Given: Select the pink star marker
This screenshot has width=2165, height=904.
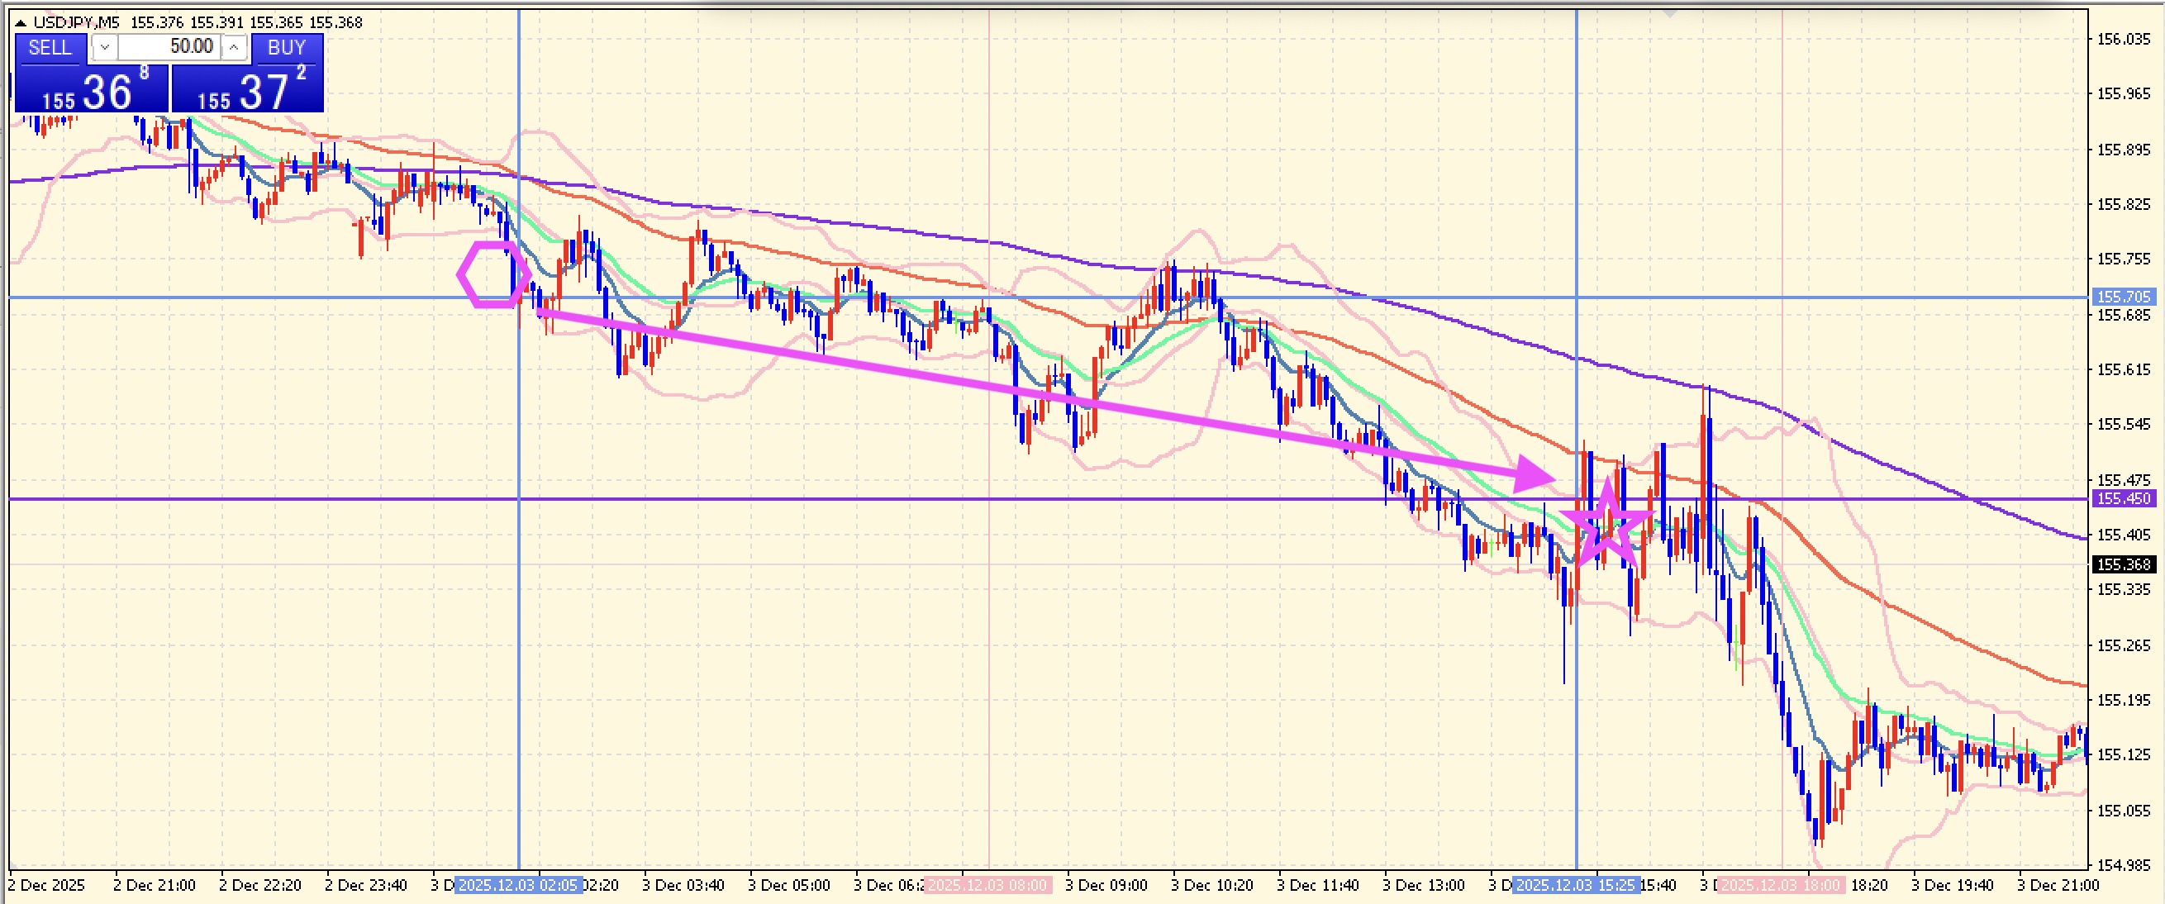Looking at the screenshot, I should pos(1606,525).
